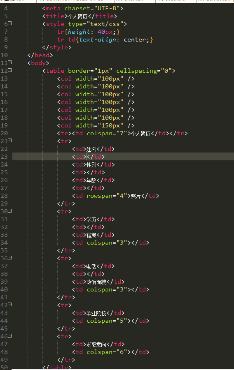
Task: Click the empty td on line 27
Action: [x=88, y=188]
